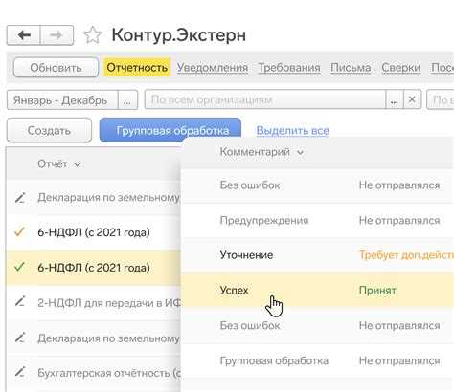Image resolution: width=454 pixels, height=392 pixels.
Task: Click Требует доп.действий status text
Action: (406, 255)
